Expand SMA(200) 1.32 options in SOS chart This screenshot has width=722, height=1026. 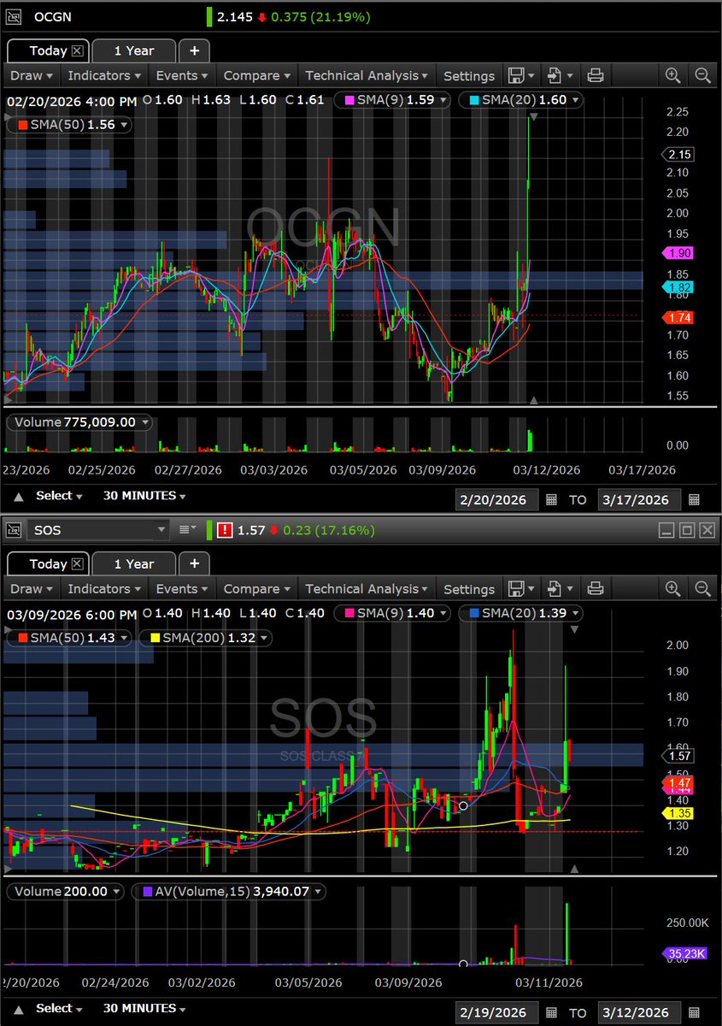click(262, 638)
